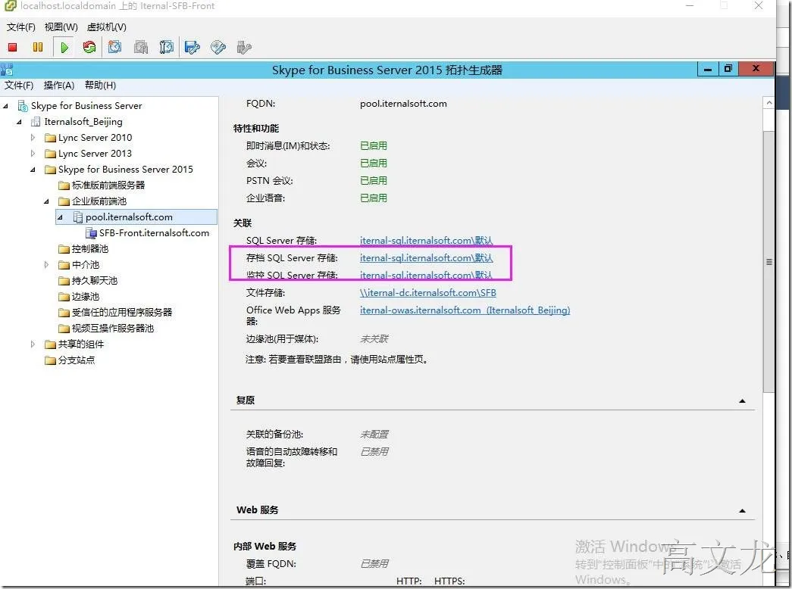The height and width of the screenshot is (589, 792).
Task: Click the revert to snapshot toolbar icon
Action: [x=141, y=48]
